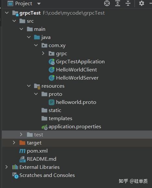Image resolution: width=152 pixels, height=188 pixels.
Task: Select External Libraries label
Action: click(x=40, y=167)
